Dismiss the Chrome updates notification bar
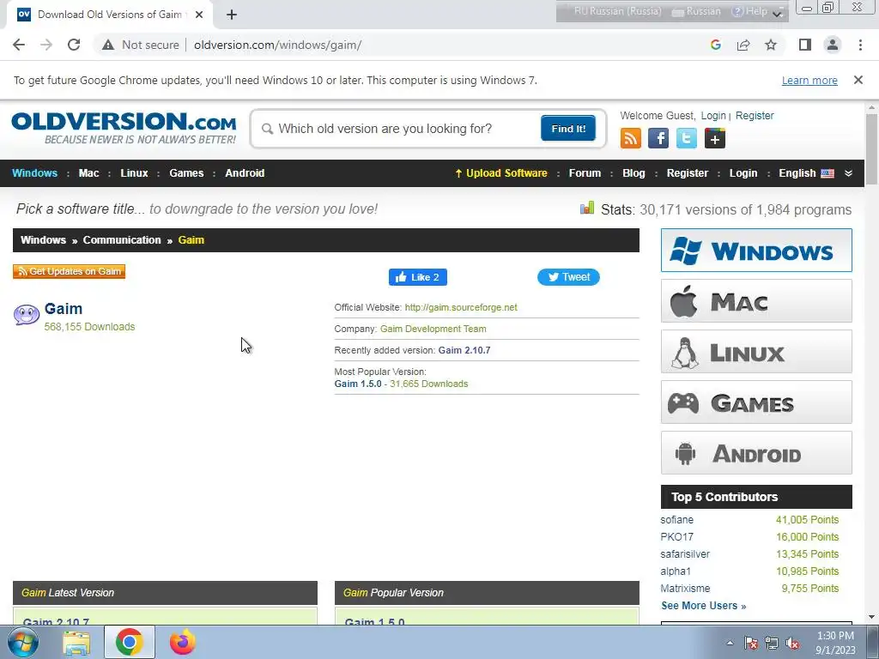This screenshot has width=879, height=659. (858, 80)
